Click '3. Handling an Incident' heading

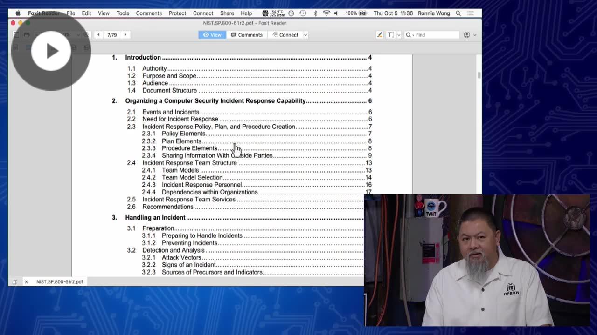pos(148,217)
